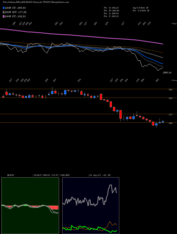Click the 'MACD:' panel heading
Screen dimensions: 177x234
coord(11,175)
